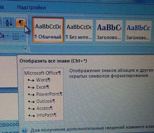
Task: Apply the Без инте... style
Action: tap(79, 30)
